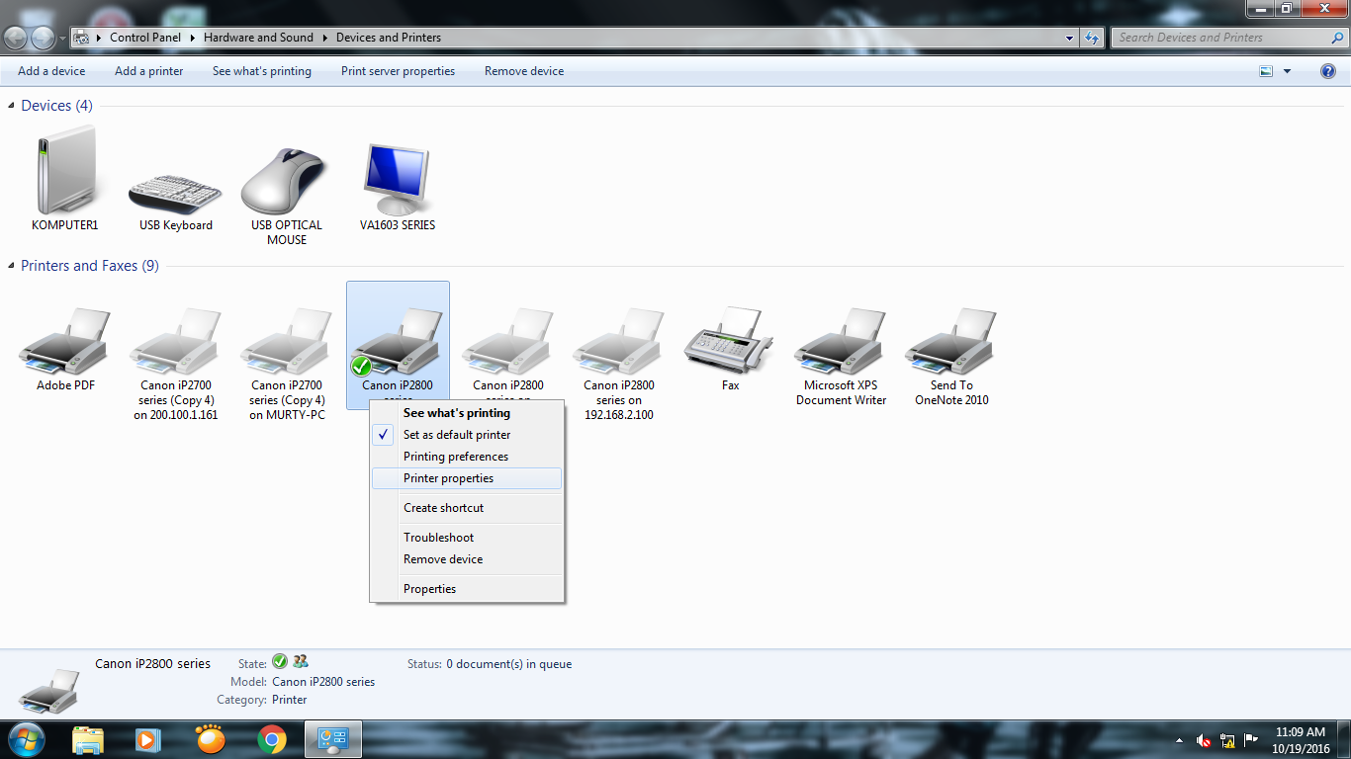Choose Printer properties from context menu

[450, 478]
